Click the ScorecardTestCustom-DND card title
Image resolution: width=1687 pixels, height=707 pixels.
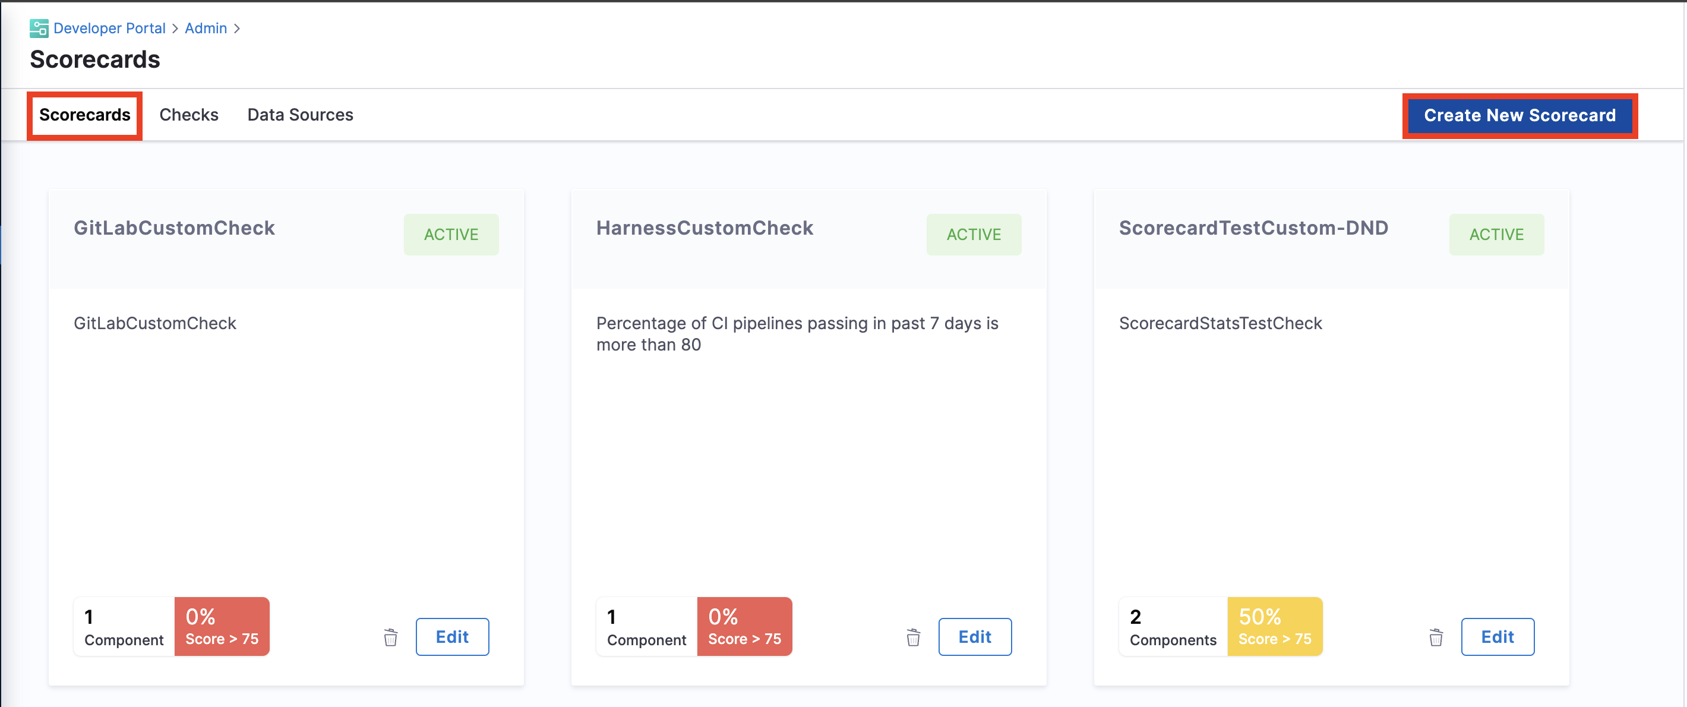click(x=1253, y=228)
